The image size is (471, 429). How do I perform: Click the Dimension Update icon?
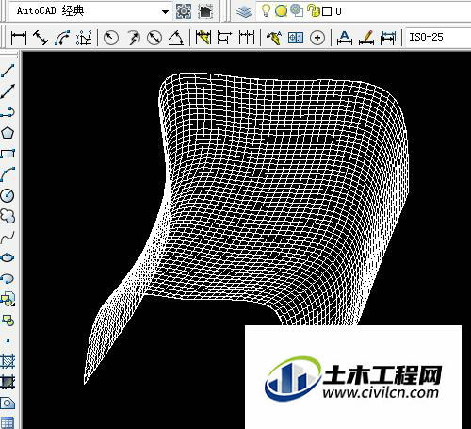[x=388, y=38]
